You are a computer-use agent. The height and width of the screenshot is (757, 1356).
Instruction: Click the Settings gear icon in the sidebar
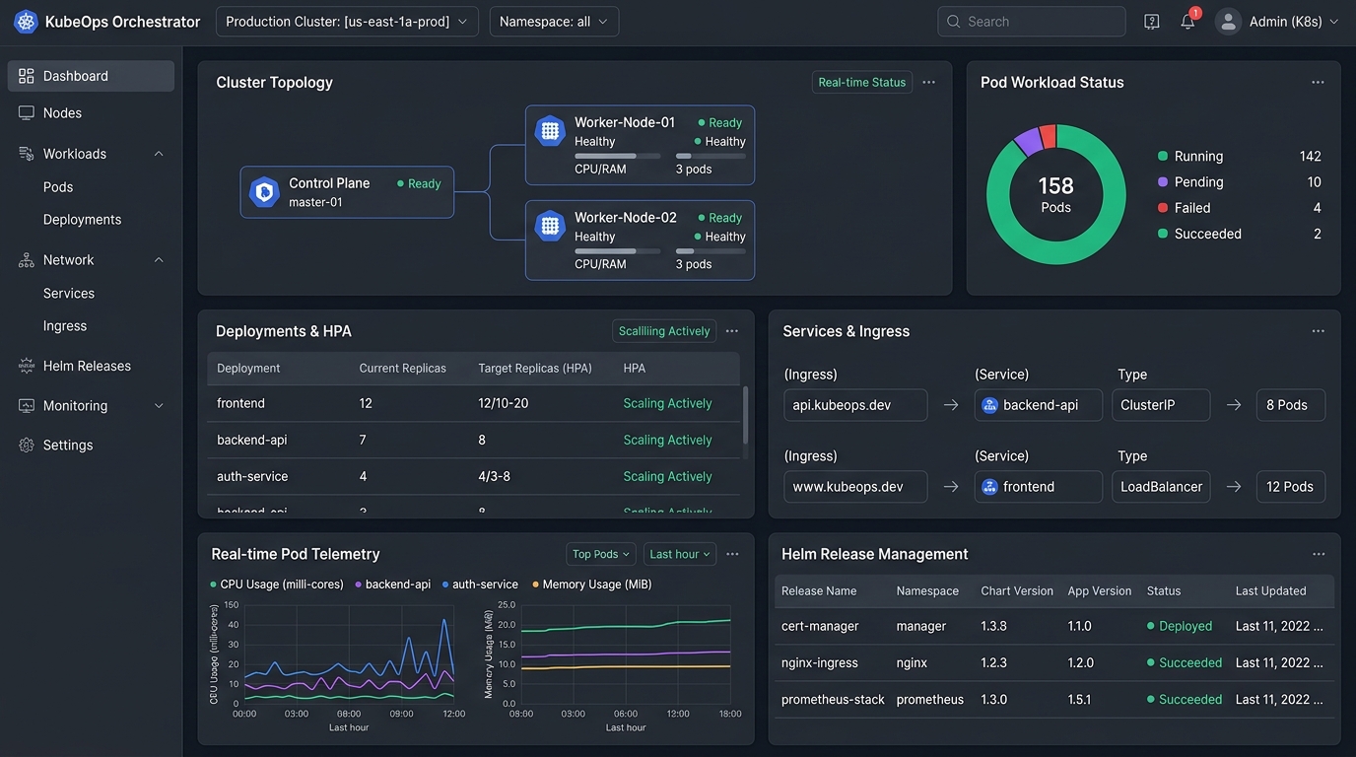(27, 446)
